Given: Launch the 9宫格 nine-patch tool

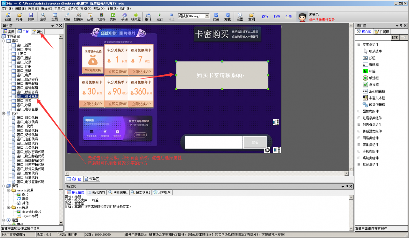Looking at the screenshot, I should pos(102,16).
